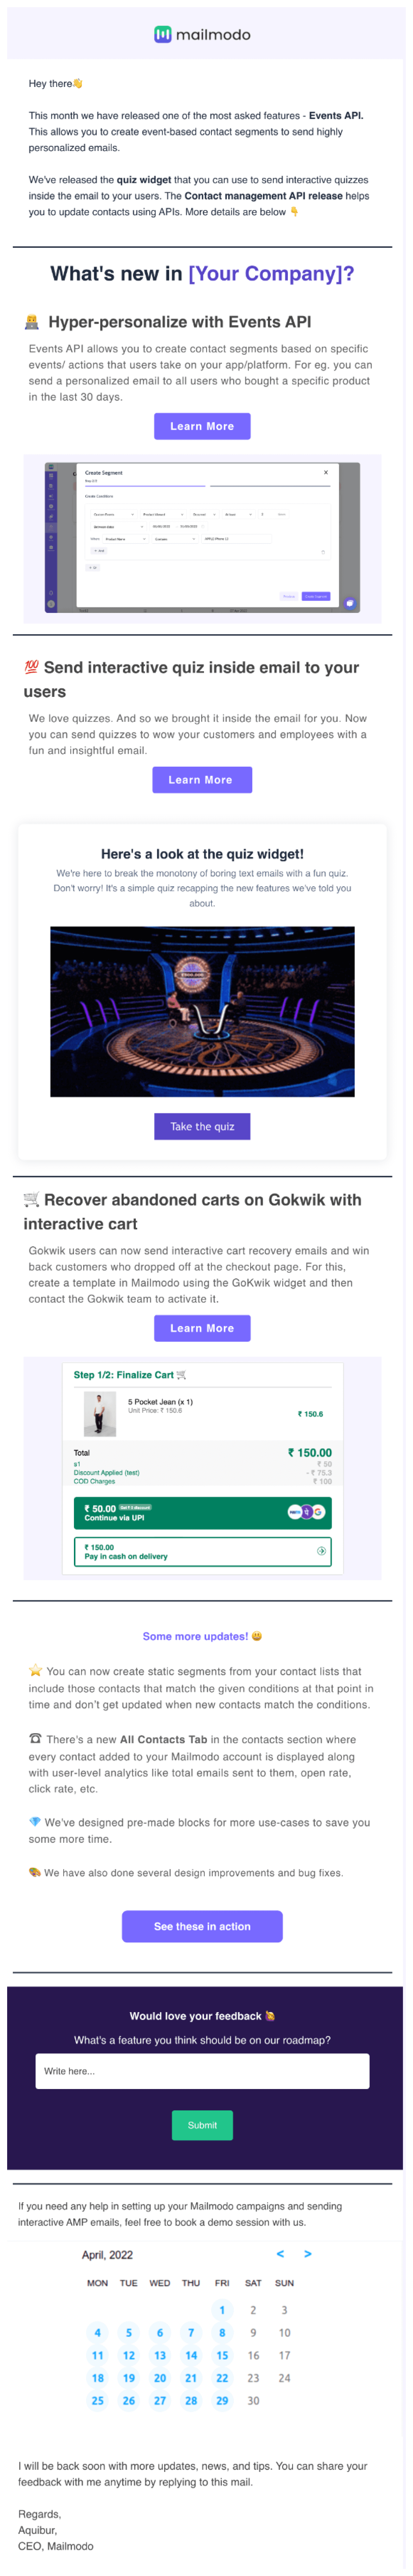Click the chevron on Pay in cash on delivery

pos(321,1551)
